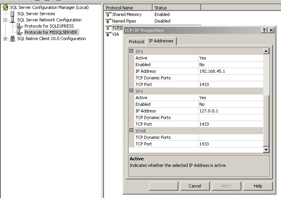Click IP3 TCP Port 1433 field

(231, 84)
